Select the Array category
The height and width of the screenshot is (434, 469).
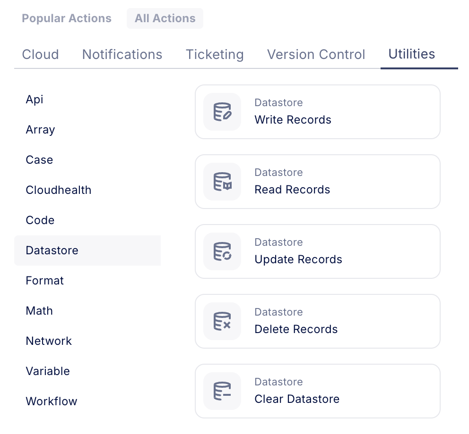coord(40,130)
